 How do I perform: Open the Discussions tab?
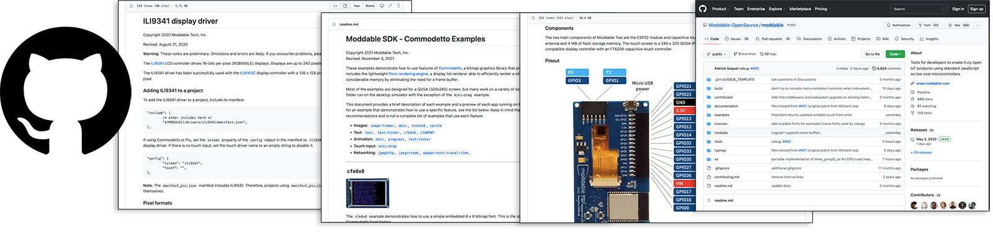(x=809, y=39)
